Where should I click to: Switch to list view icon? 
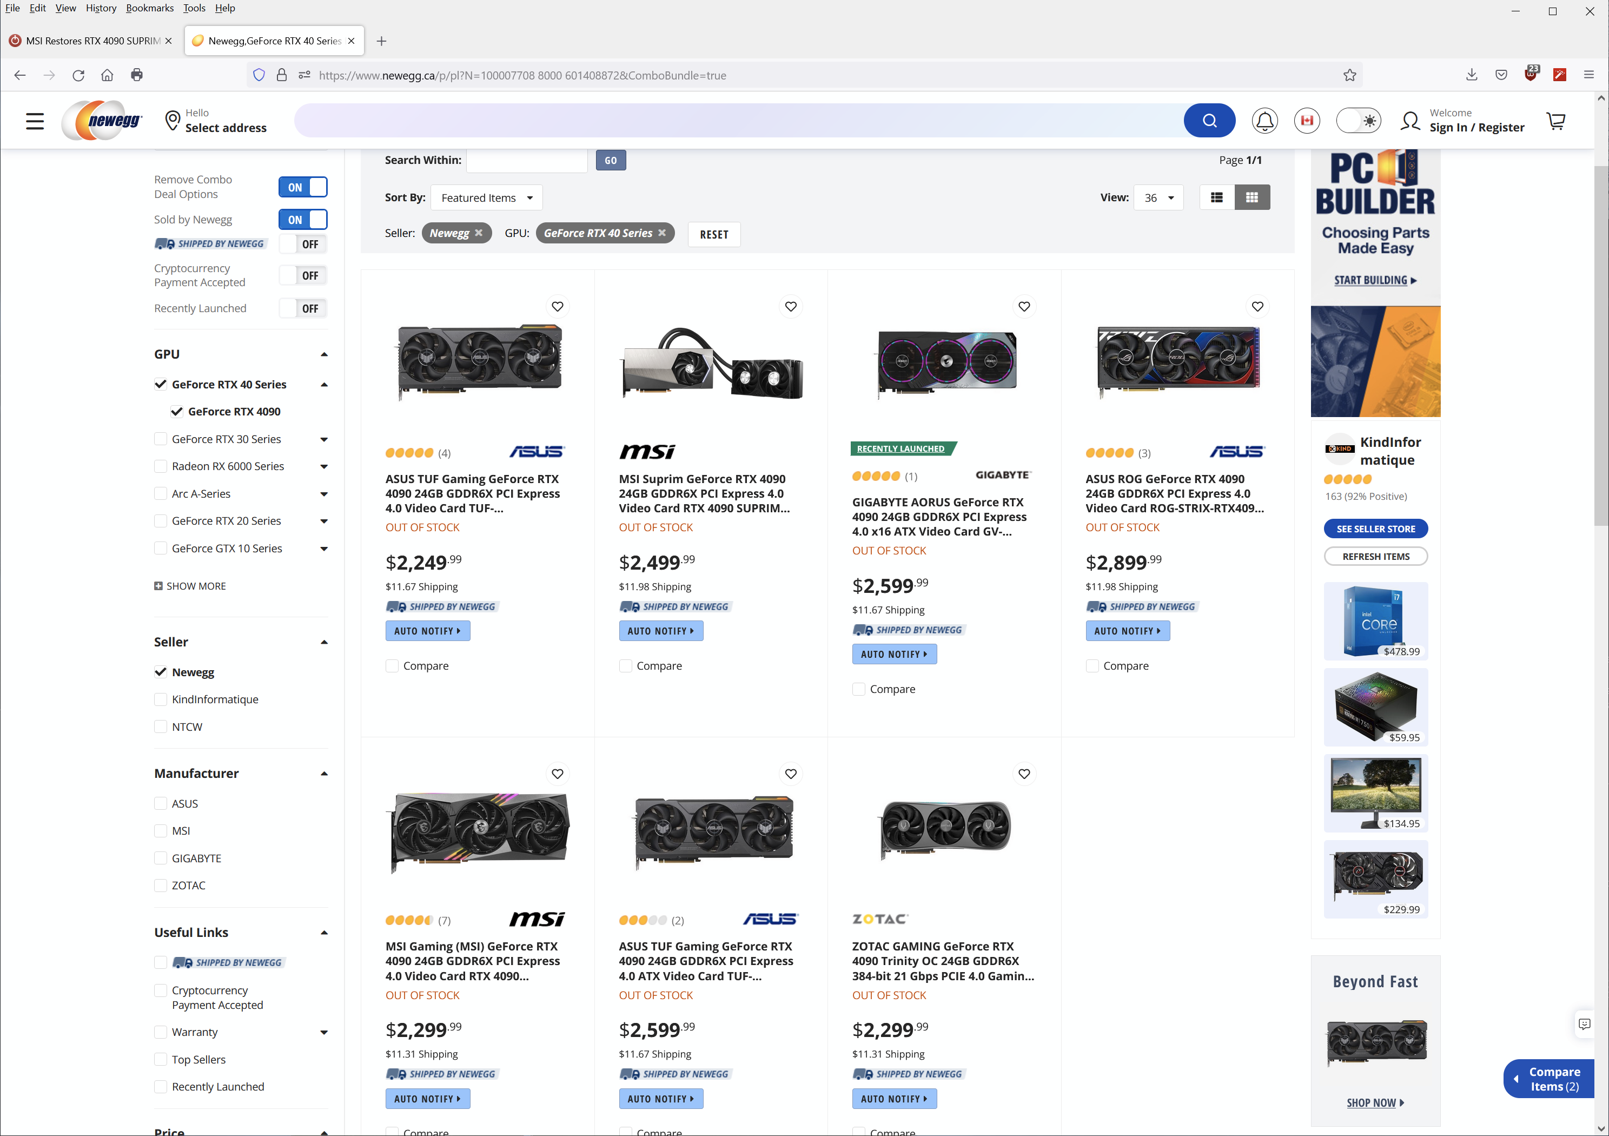1216,197
